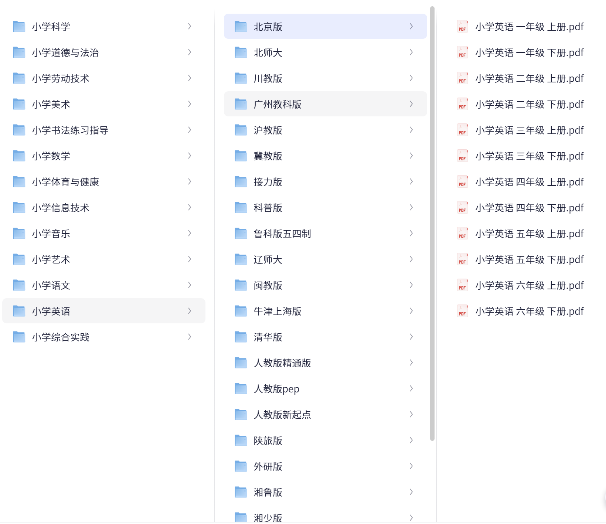The image size is (606, 524).
Task: Expand the 小学书法练习指导 chevron
Action: (190, 130)
